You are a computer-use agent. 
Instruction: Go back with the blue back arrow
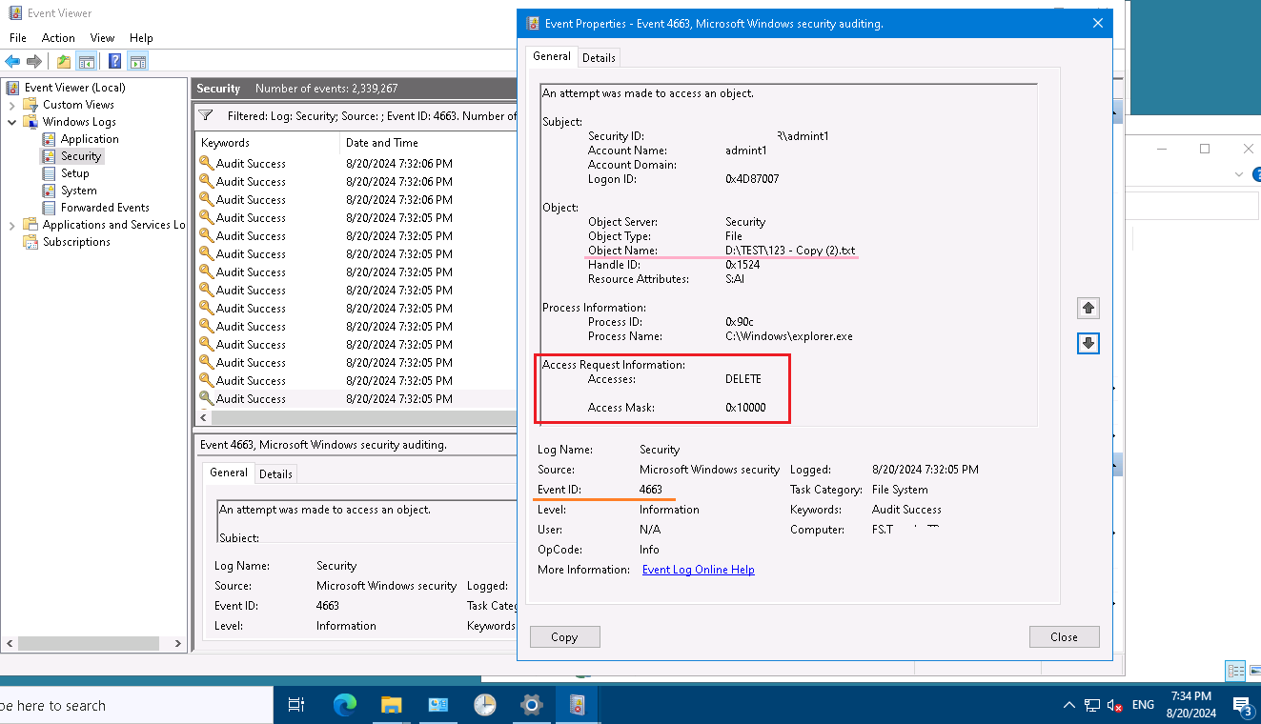click(x=12, y=61)
